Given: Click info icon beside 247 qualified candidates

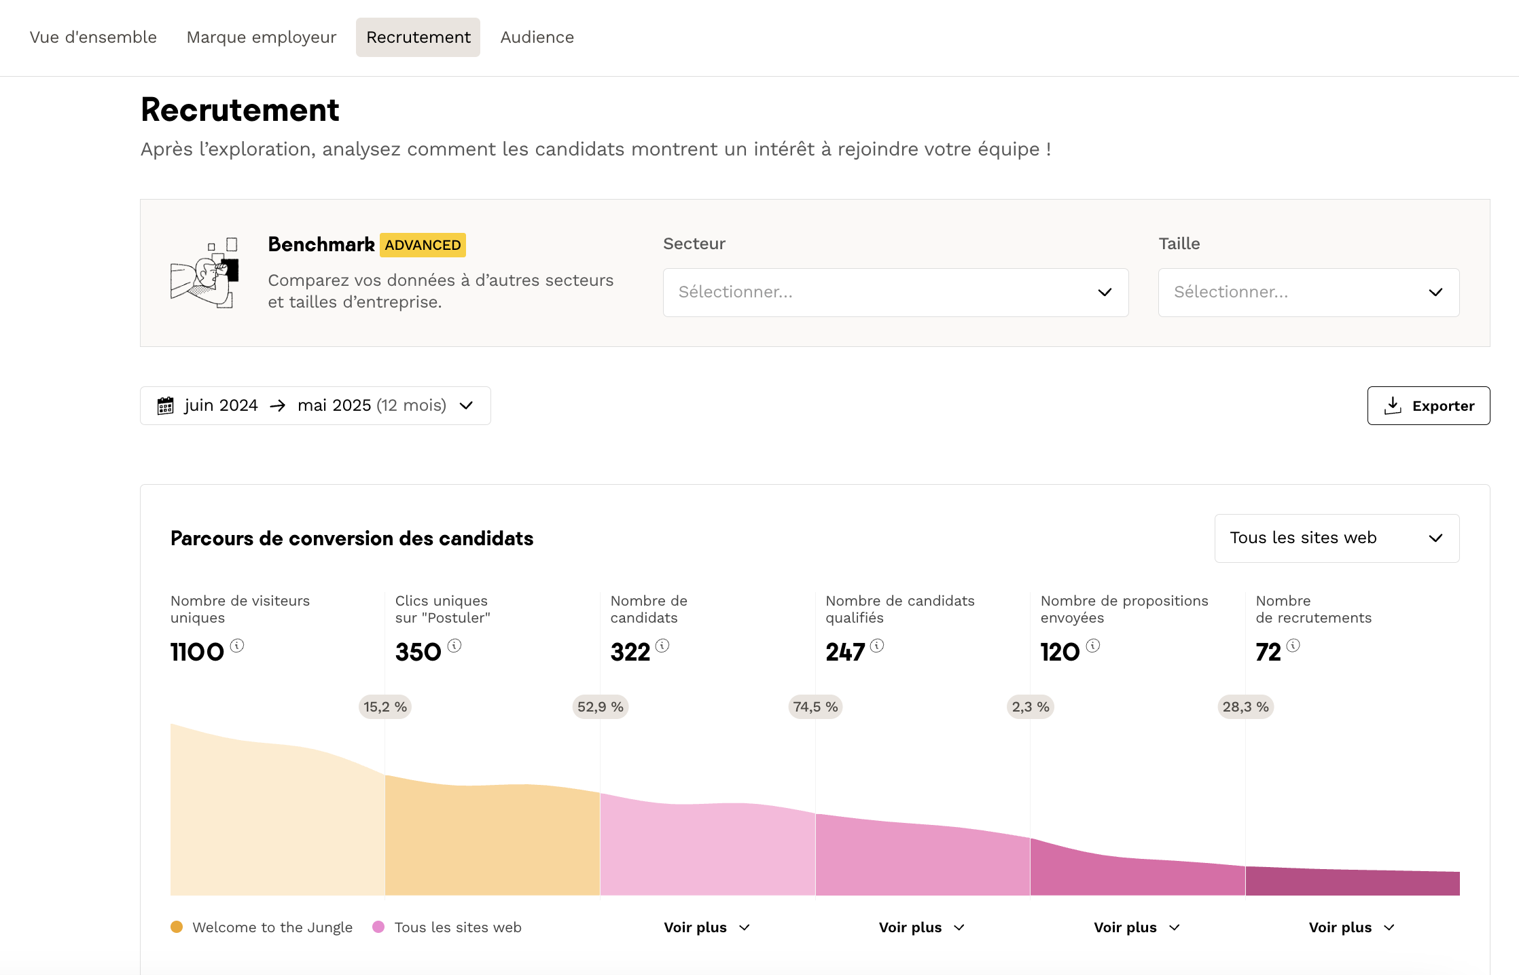Looking at the screenshot, I should click(x=877, y=646).
